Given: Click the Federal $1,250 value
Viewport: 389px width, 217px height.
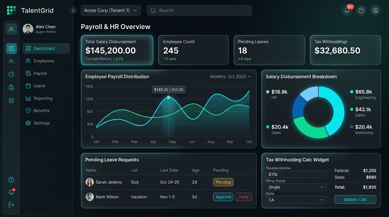Looking at the screenshot, I should click(369, 171).
